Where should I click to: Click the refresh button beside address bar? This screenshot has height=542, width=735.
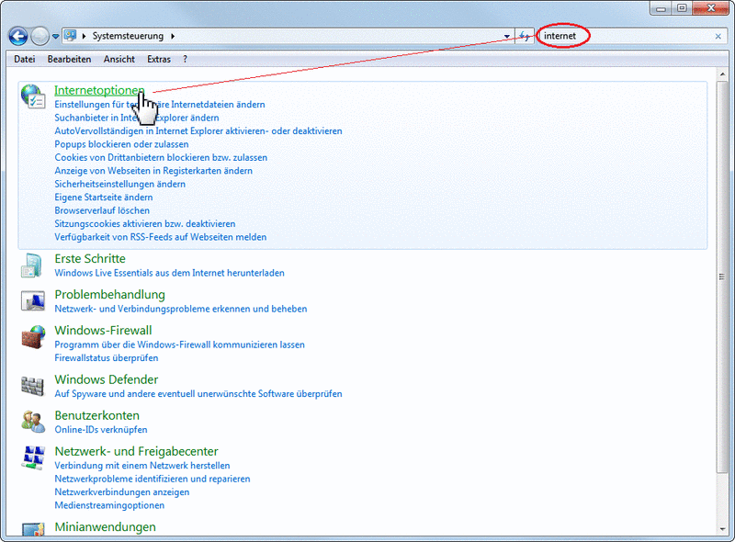(525, 36)
